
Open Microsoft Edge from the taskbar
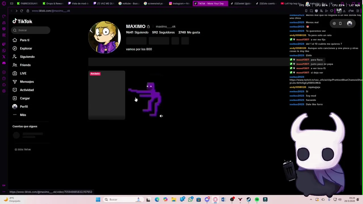(157, 199)
